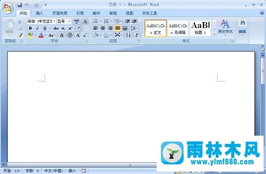Viewport: 266px width, 174px height.
Task: Center align text
Action: (103, 28)
